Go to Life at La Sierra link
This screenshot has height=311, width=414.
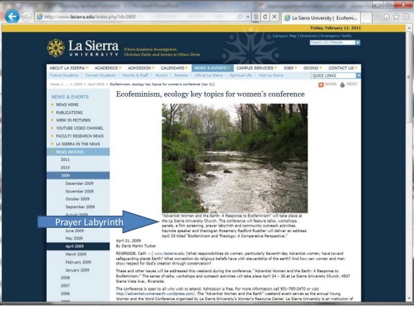click(x=208, y=75)
